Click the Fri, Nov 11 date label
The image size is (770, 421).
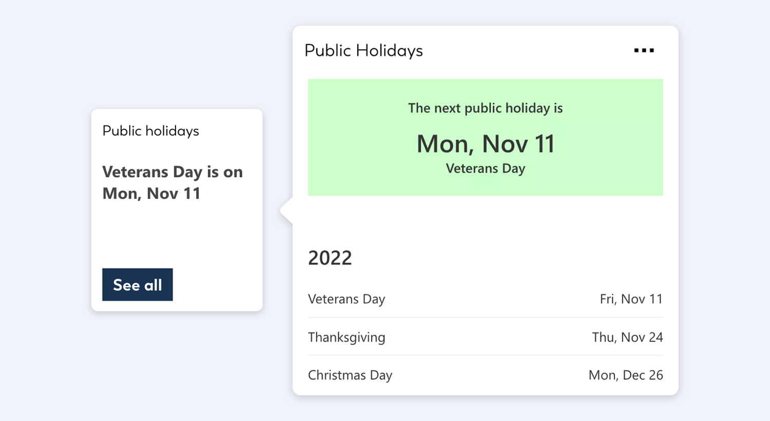click(x=631, y=299)
